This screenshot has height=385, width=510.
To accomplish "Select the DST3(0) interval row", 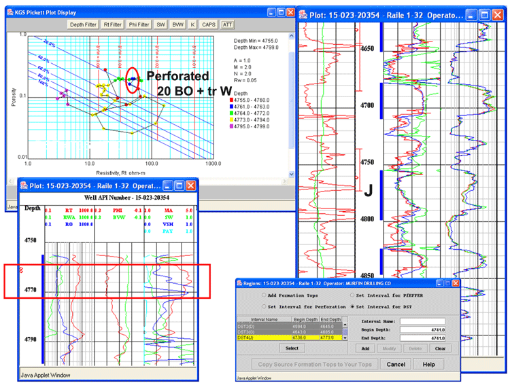I will pos(290,332).
